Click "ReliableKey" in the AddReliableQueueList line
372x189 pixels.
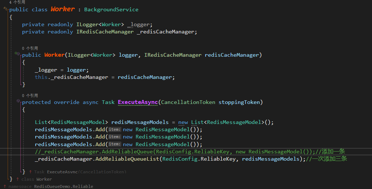pos(218,159)
